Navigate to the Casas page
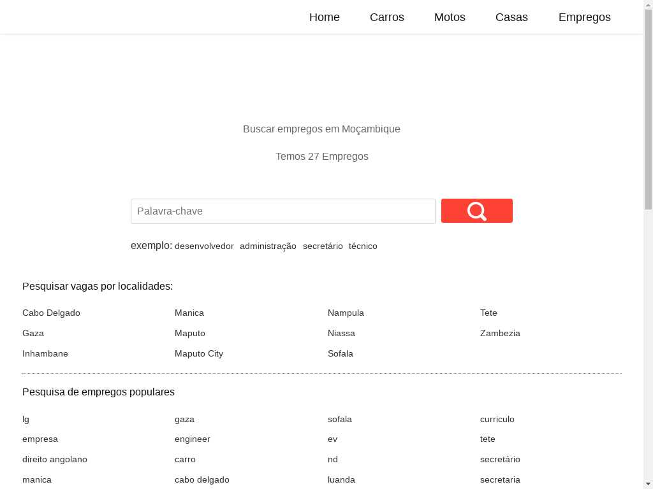The height and width of the screenshot is (489, 653). pos(511,17)
